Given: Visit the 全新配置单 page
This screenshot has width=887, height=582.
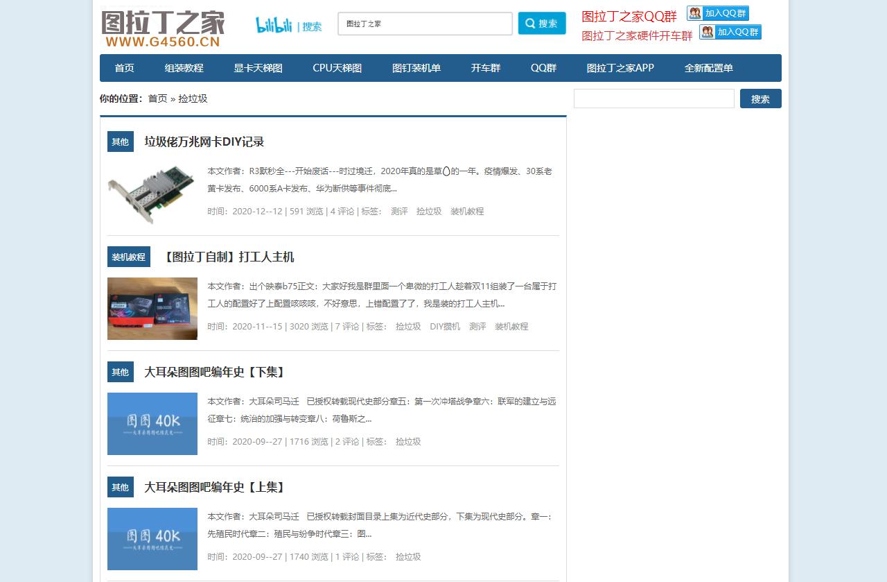Looking at the screenshot, I should 707,68.
